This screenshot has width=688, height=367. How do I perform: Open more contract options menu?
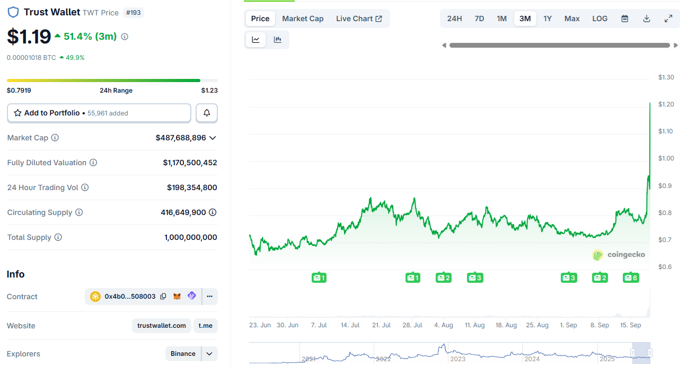210,297
